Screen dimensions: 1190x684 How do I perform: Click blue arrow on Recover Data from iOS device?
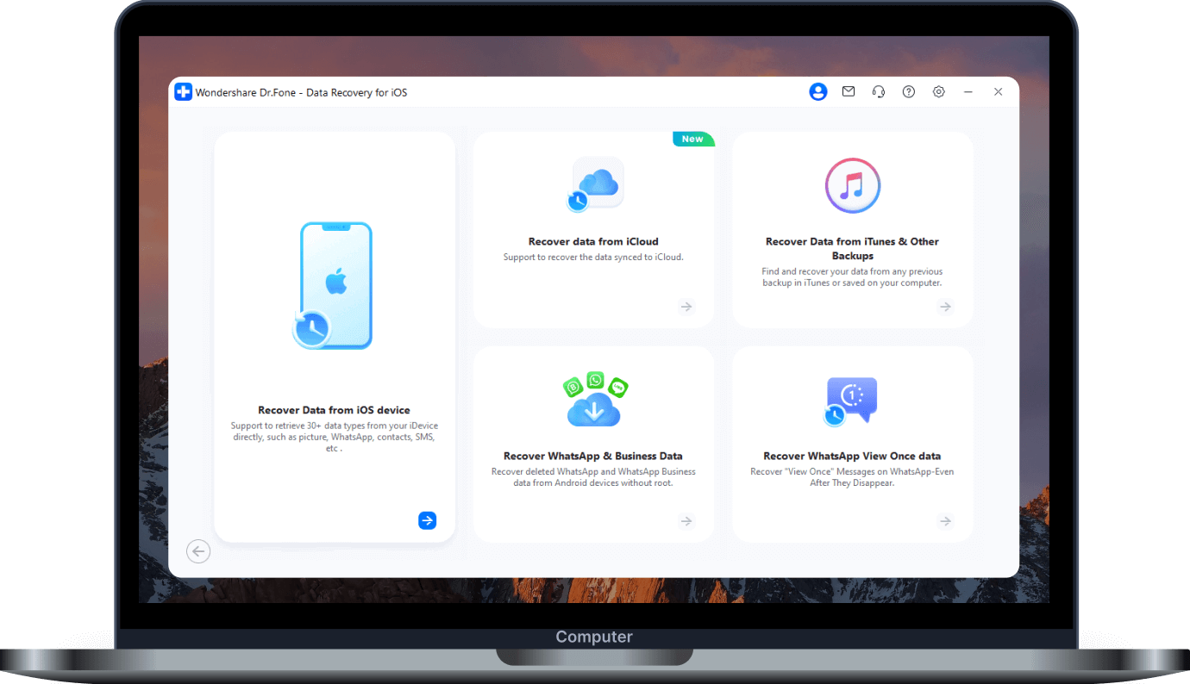click(x=427, y=520)
